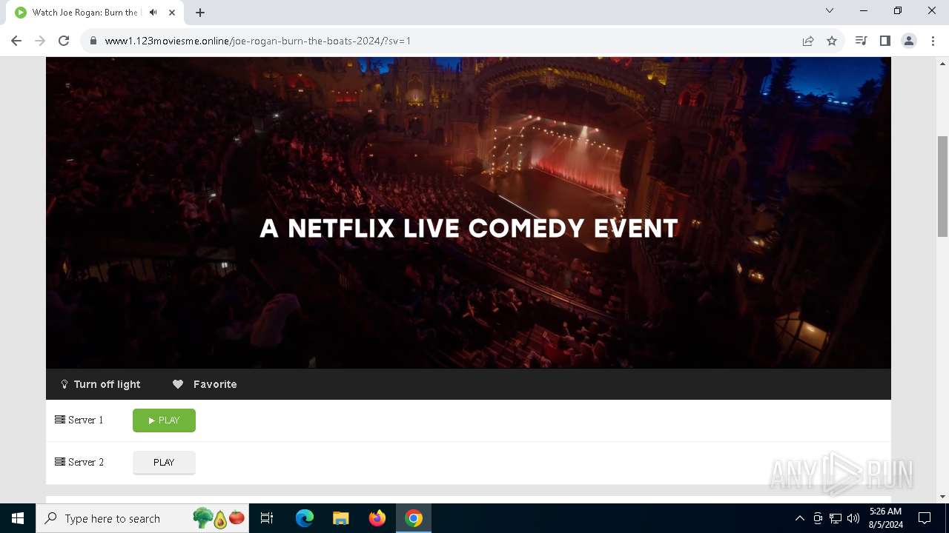Click the scrollbar up arrow
The image size is (949, 533).
pos(942,62)
